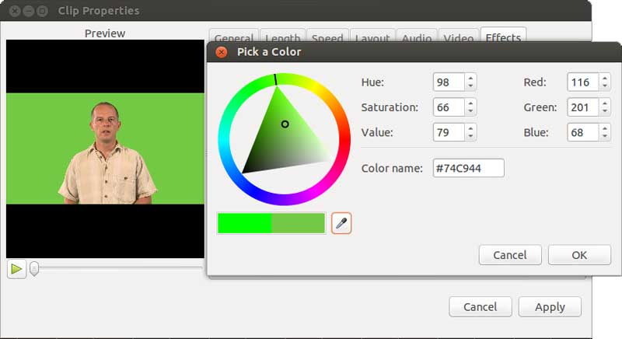Switch to the Effects tab
Image resolution: width=622 pixels, height=339 pixels.
503,37
